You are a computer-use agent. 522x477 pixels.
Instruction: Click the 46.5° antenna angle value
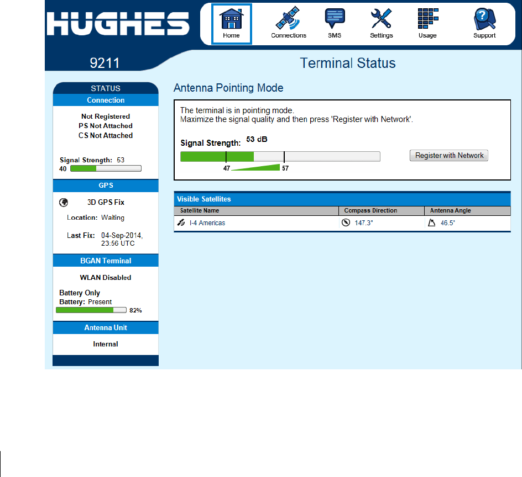coord(448,222)
